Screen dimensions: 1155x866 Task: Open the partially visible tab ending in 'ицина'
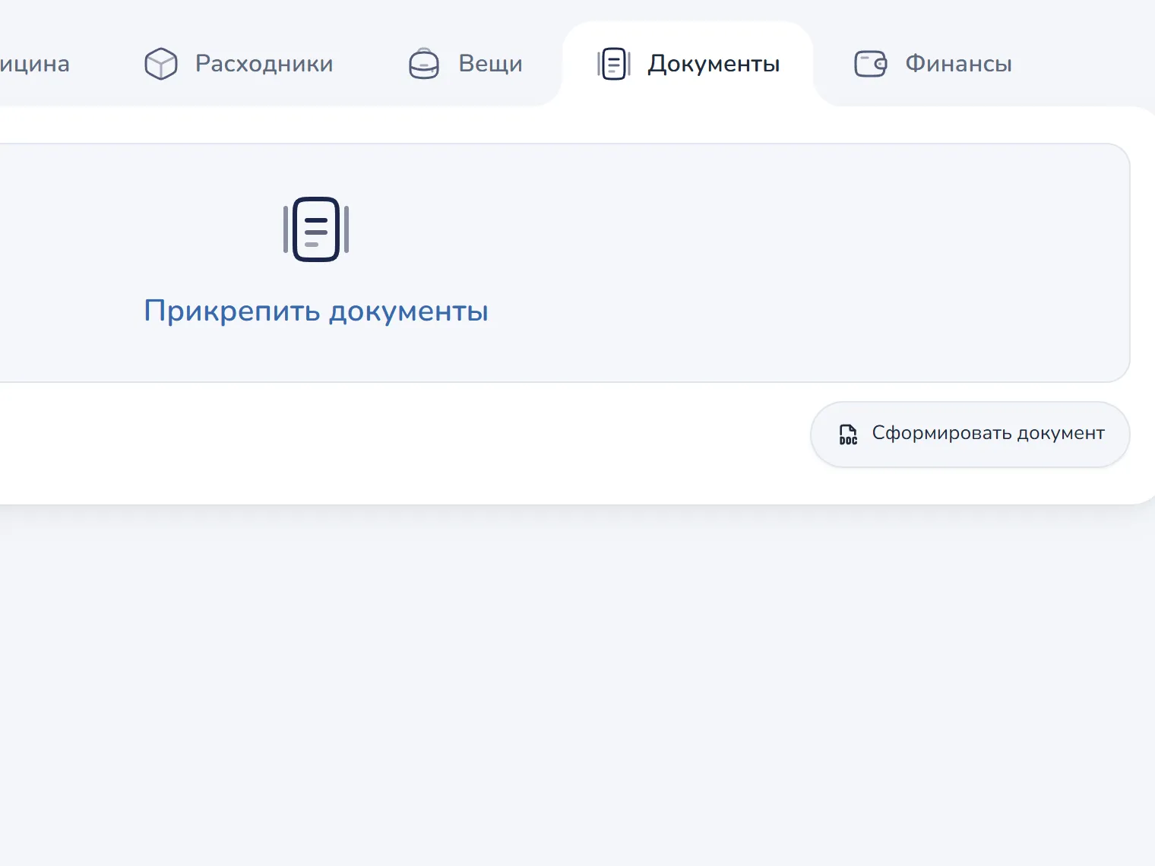(34, 64)
